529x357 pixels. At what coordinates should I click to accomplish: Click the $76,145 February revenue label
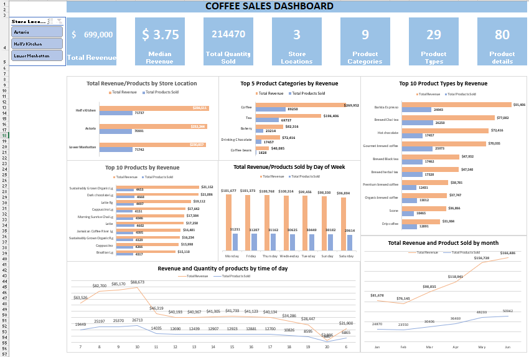[x=403, y=298]
